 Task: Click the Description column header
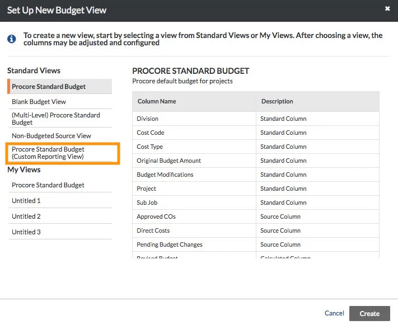pyautogui.click(x=318, y=101)
